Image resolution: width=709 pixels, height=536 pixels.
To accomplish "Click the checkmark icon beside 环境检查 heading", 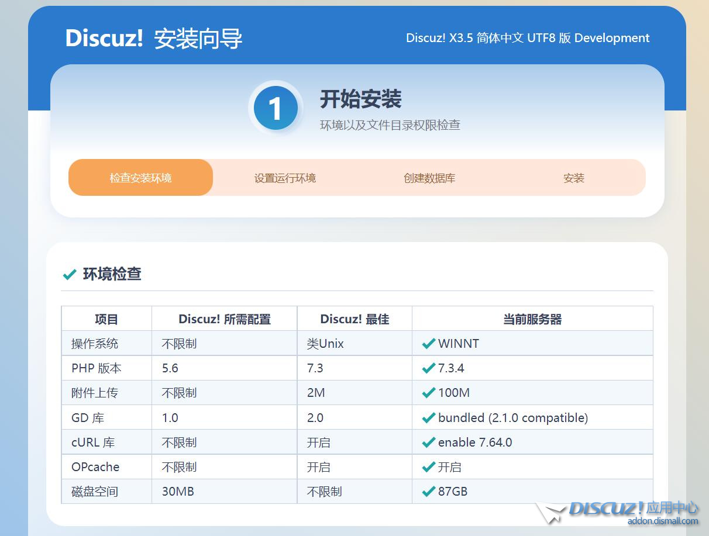I will point(69,274).
